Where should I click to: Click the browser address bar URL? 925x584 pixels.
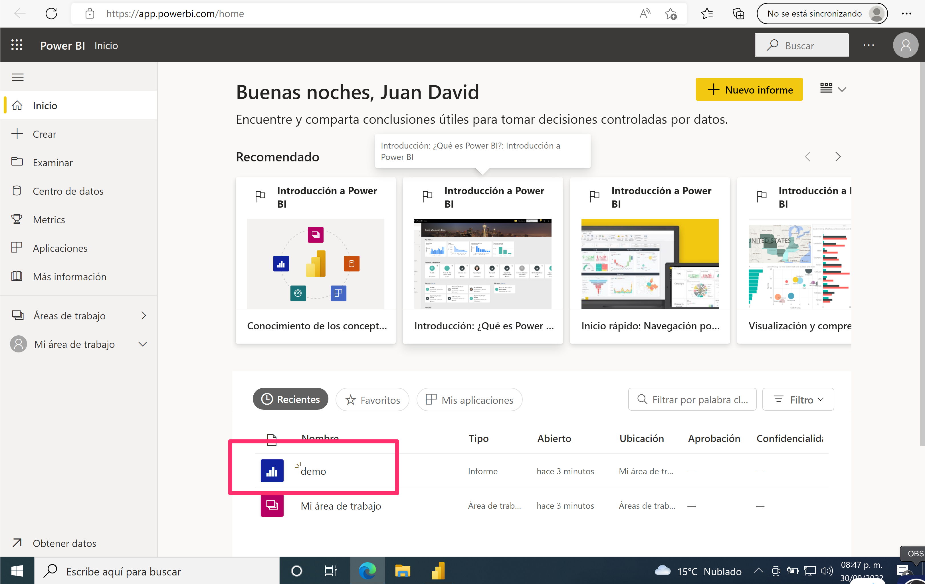tap(175, 13)
